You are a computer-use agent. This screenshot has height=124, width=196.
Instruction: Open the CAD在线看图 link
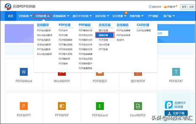tap(144, 30)
